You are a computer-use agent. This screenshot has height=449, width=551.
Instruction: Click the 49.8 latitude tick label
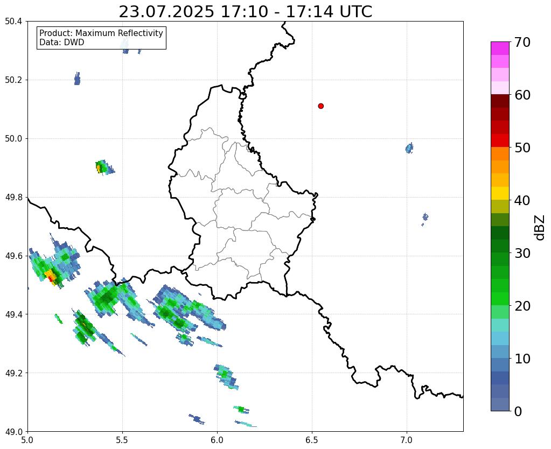click(13, 198)
